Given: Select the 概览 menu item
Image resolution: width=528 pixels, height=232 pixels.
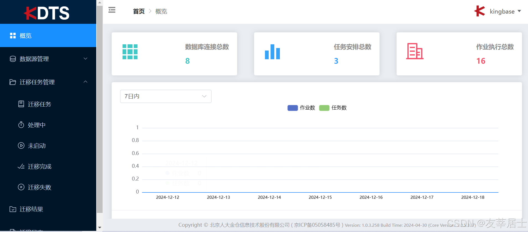Looking at the screenshot, I should [x=48, y=35].
